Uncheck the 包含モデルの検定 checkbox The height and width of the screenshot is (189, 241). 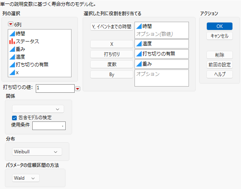pos(14,118)
